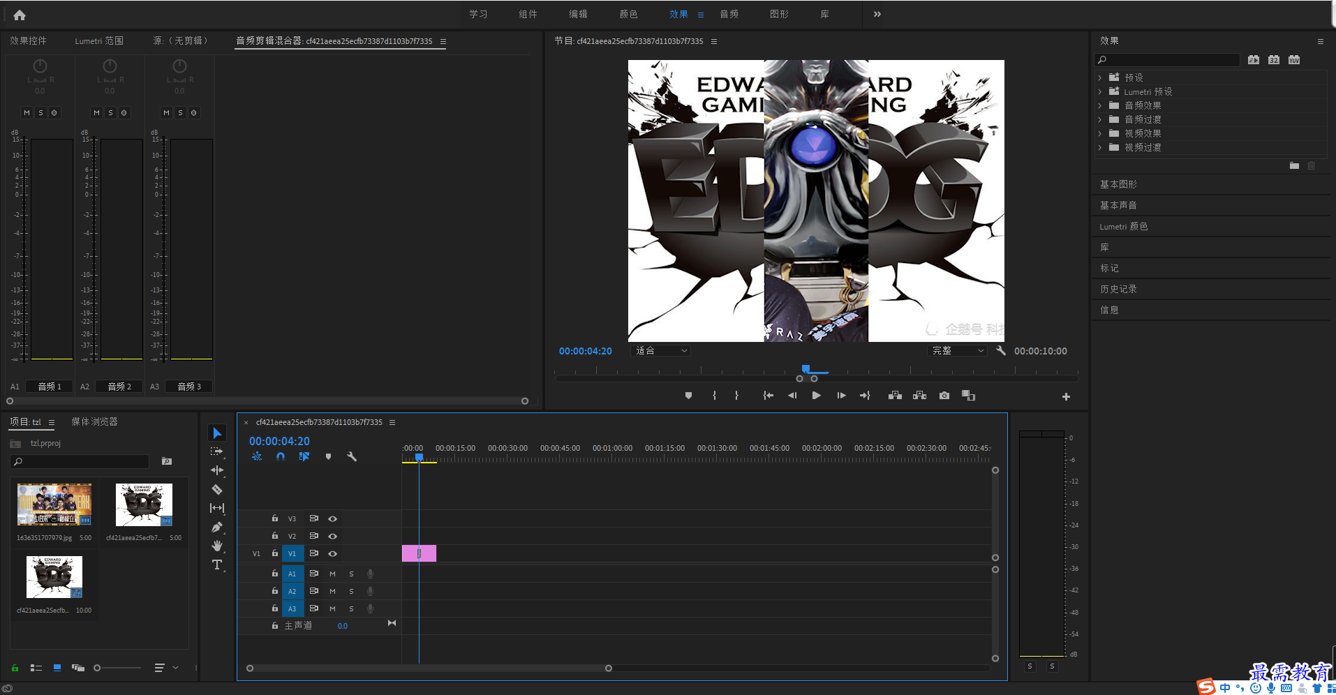Select the Pen tool

coord(217,527)
